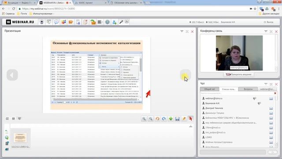Open the chat bubble toolbar icon
This screenshot has width=282, height=159.
coord(56,22)
